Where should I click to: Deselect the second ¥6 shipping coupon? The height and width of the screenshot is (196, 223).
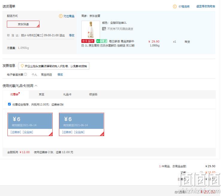[x=81, y=124]
